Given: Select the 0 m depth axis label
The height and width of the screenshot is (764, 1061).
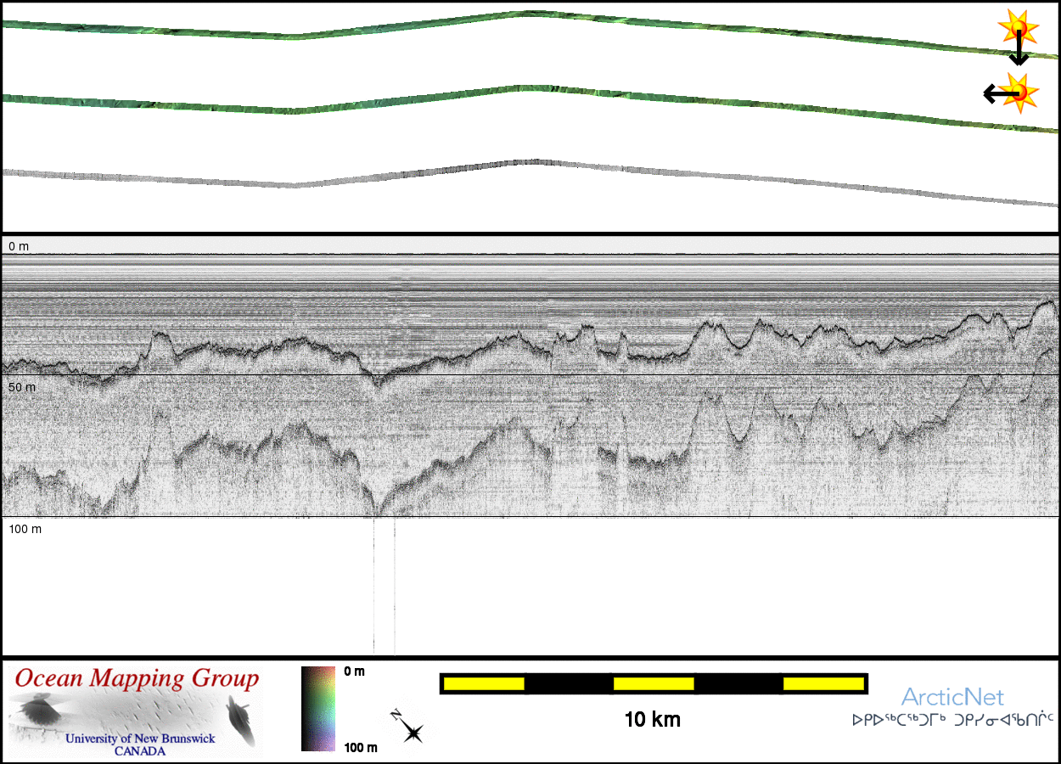Looking at the screenshot, I should [x=19, y=246].
